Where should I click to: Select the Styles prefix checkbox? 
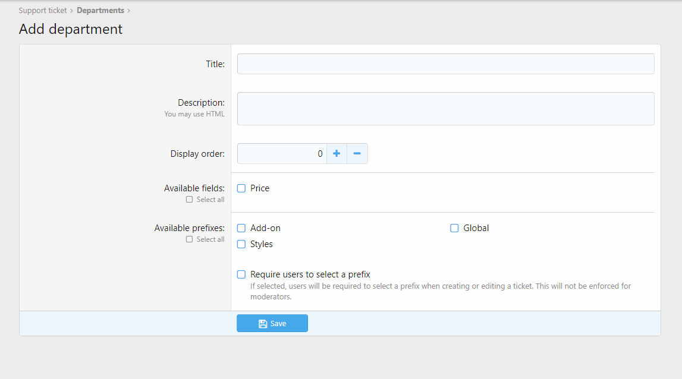tap(241, 244)
